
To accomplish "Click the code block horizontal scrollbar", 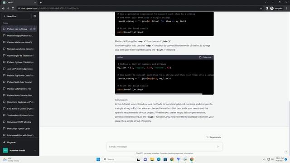I will 159,94.
